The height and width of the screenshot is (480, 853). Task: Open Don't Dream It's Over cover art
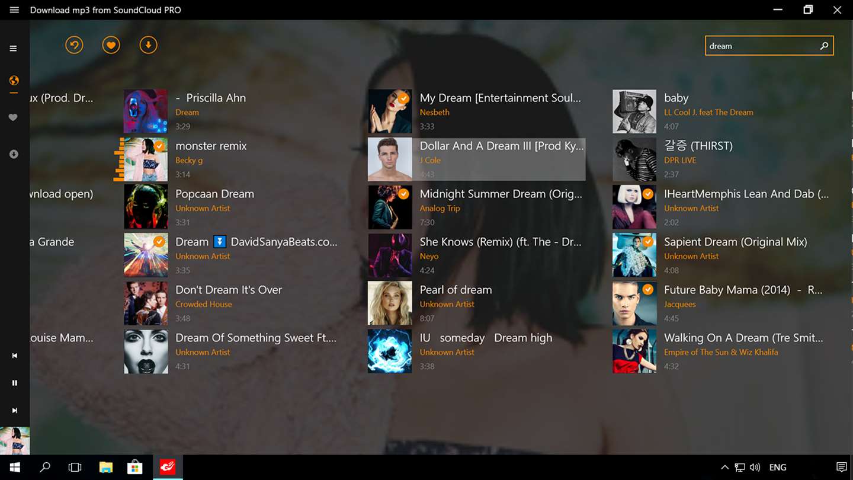coord(146,303)
